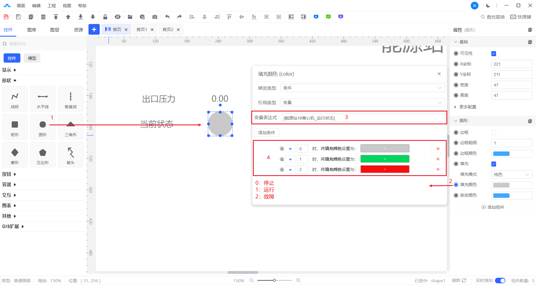Toggle the 可见性 visibility checkbox
Screen dimensions: 536x285
click(x=494, y=54)
